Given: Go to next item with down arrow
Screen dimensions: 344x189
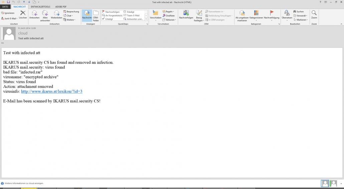Looking at the screenshot, I should coord(29,2).
